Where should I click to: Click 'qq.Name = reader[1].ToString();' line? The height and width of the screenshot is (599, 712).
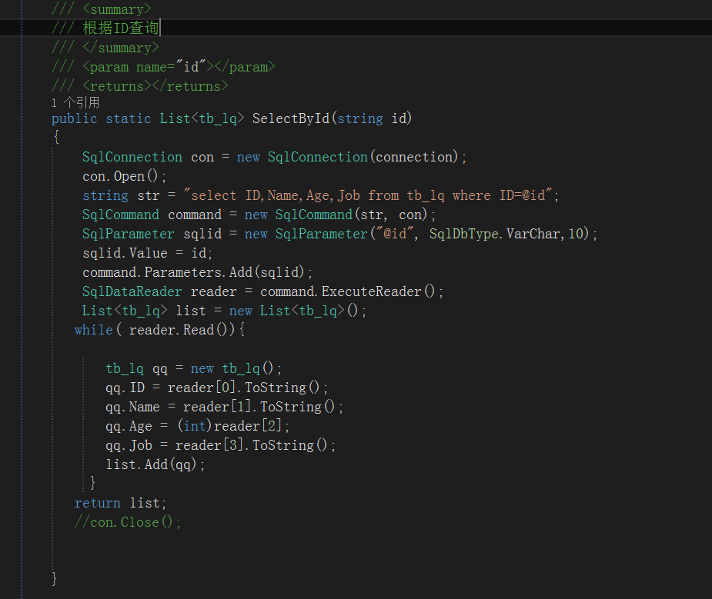(x=224, y=407)
